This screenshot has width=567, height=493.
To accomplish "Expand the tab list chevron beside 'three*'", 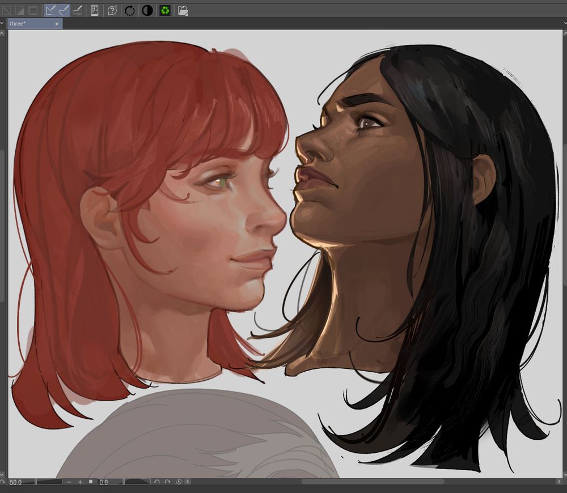I will [x=2, y=23].
